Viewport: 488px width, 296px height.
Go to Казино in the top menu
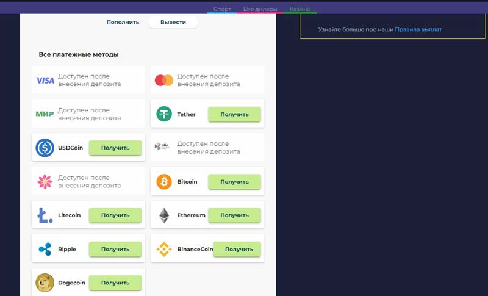(300, 9)
